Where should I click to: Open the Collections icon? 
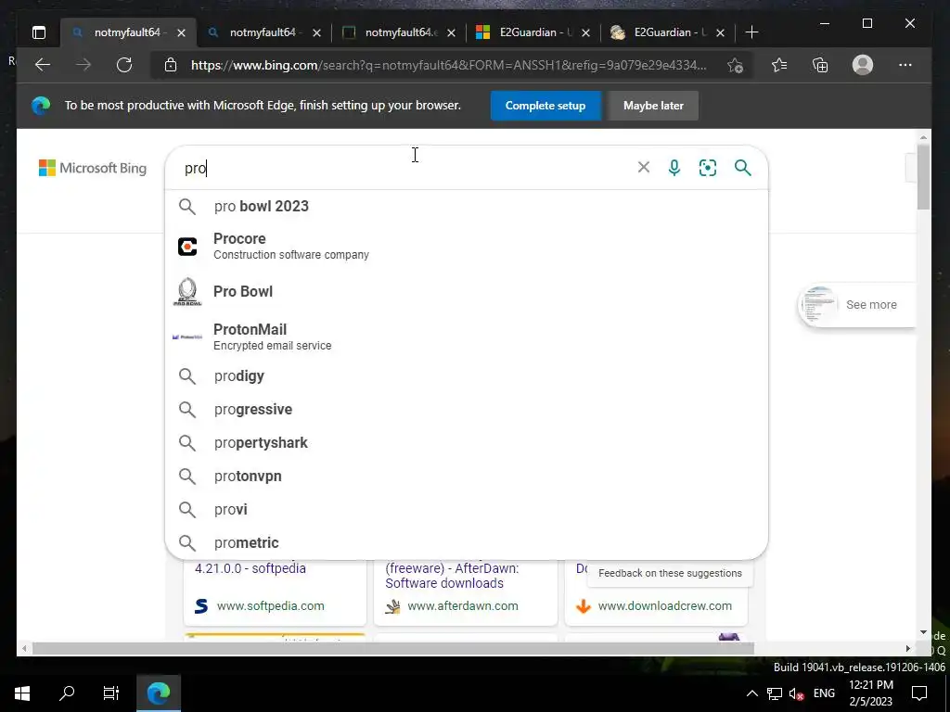(820, 65)
